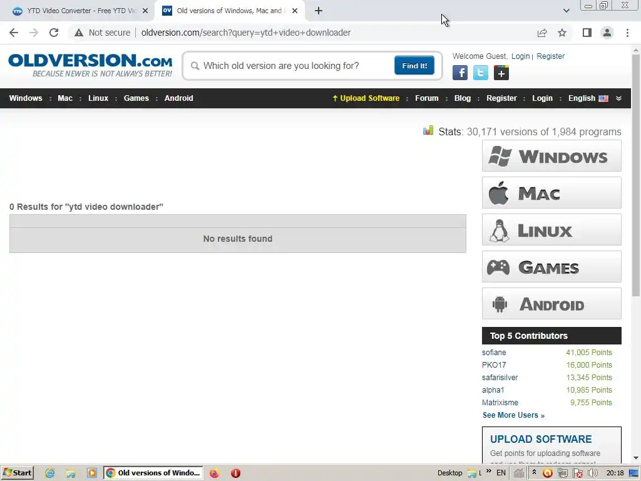The width and height of the screenshot is (641, 481).
Task: Open Android menu in navigation bar
Action: 178,98
